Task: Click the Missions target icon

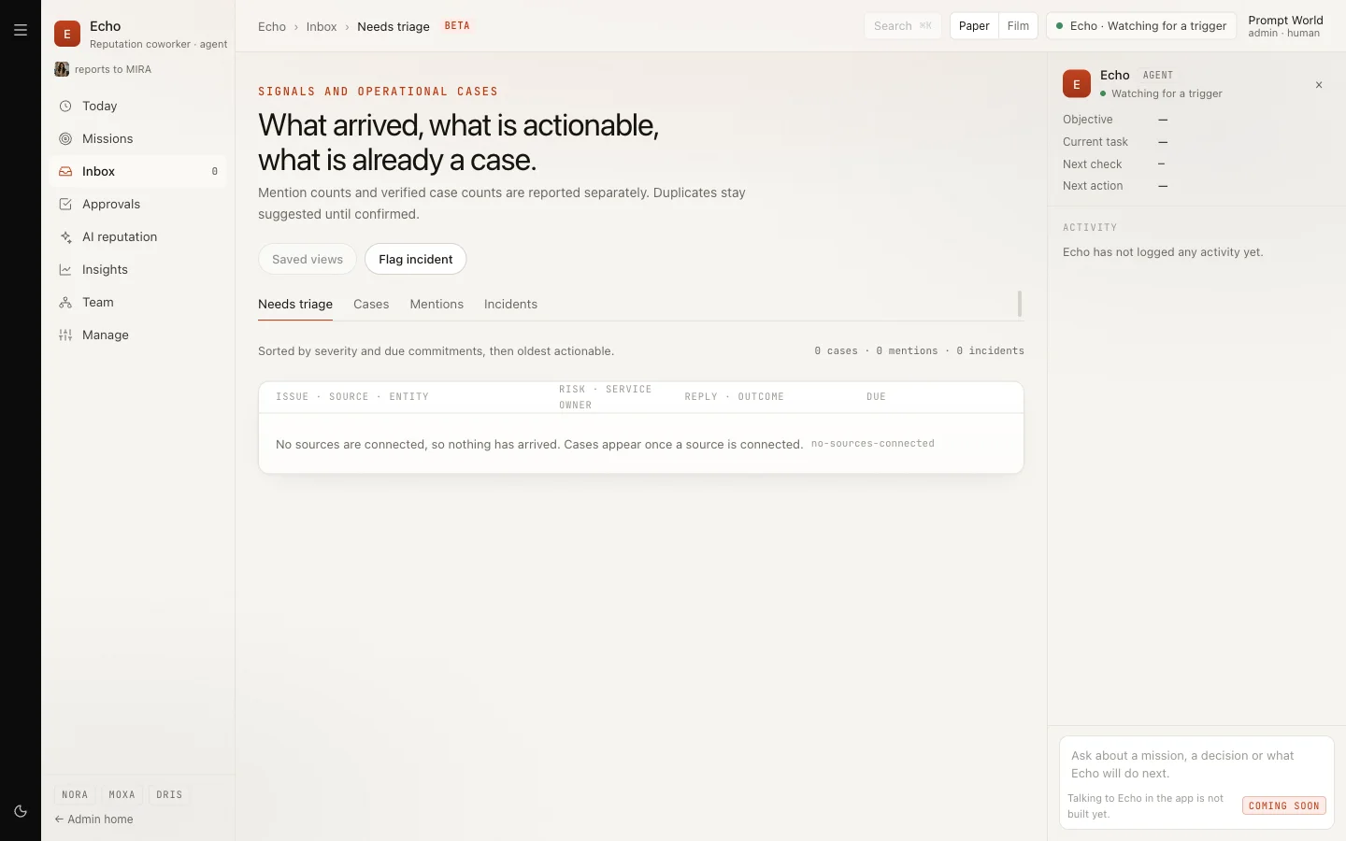Action: coord(65,139)
